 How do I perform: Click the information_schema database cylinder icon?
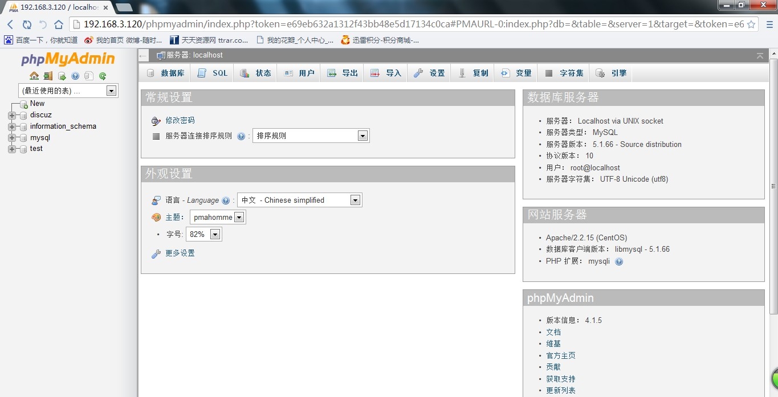23,127
